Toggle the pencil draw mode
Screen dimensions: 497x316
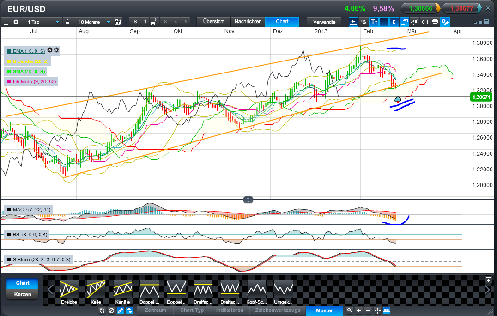(x=121, y=310)
